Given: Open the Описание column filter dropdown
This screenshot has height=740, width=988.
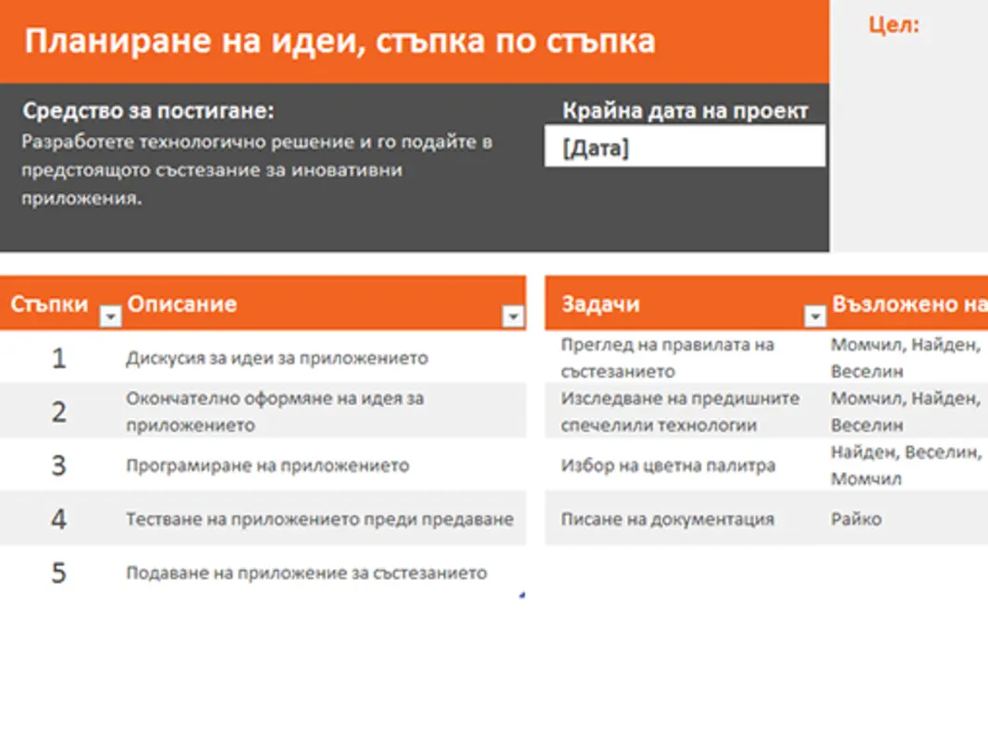Looking at the screenshot, I should 513,315.
